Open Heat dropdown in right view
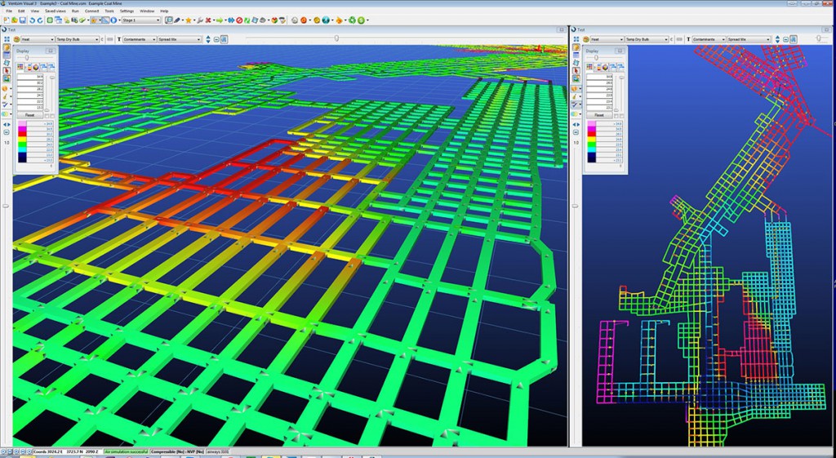Image resolution: width=836 pixels, height=458 pixels. pyautogui.click(x=607, y=39)
